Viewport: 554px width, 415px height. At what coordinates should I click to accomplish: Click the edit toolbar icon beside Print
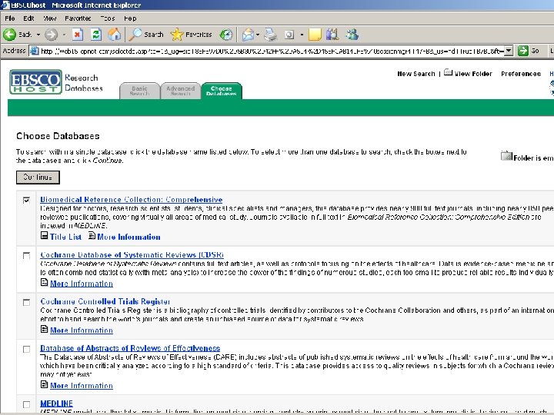[289, 35]
